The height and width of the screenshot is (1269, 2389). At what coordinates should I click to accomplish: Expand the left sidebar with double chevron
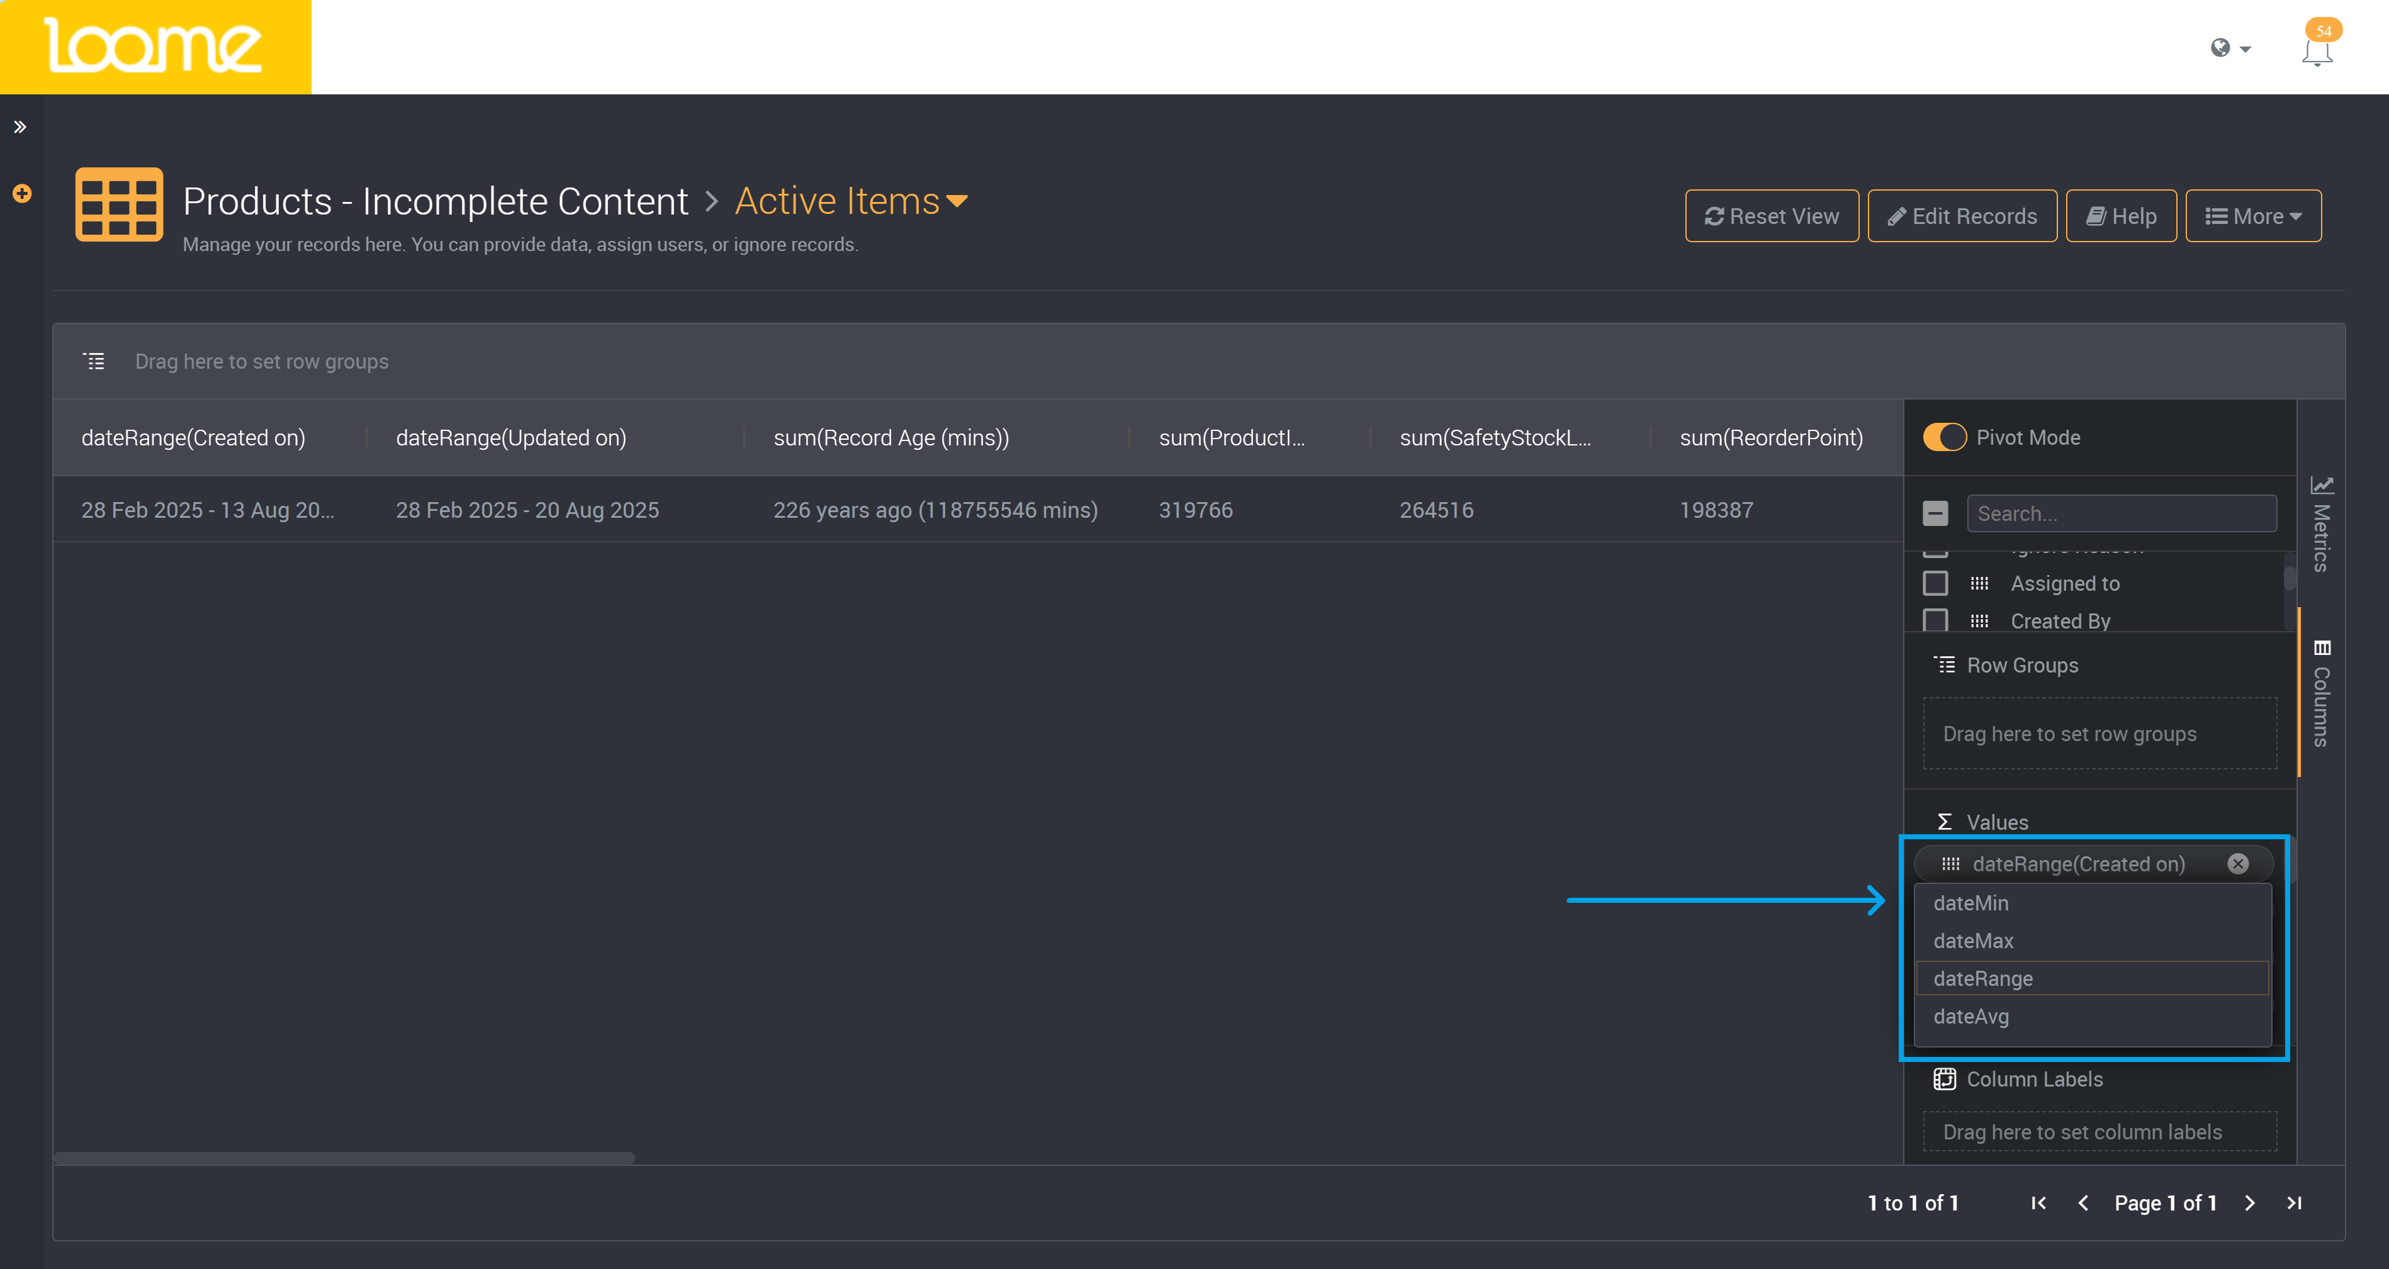tap(20, 127)
